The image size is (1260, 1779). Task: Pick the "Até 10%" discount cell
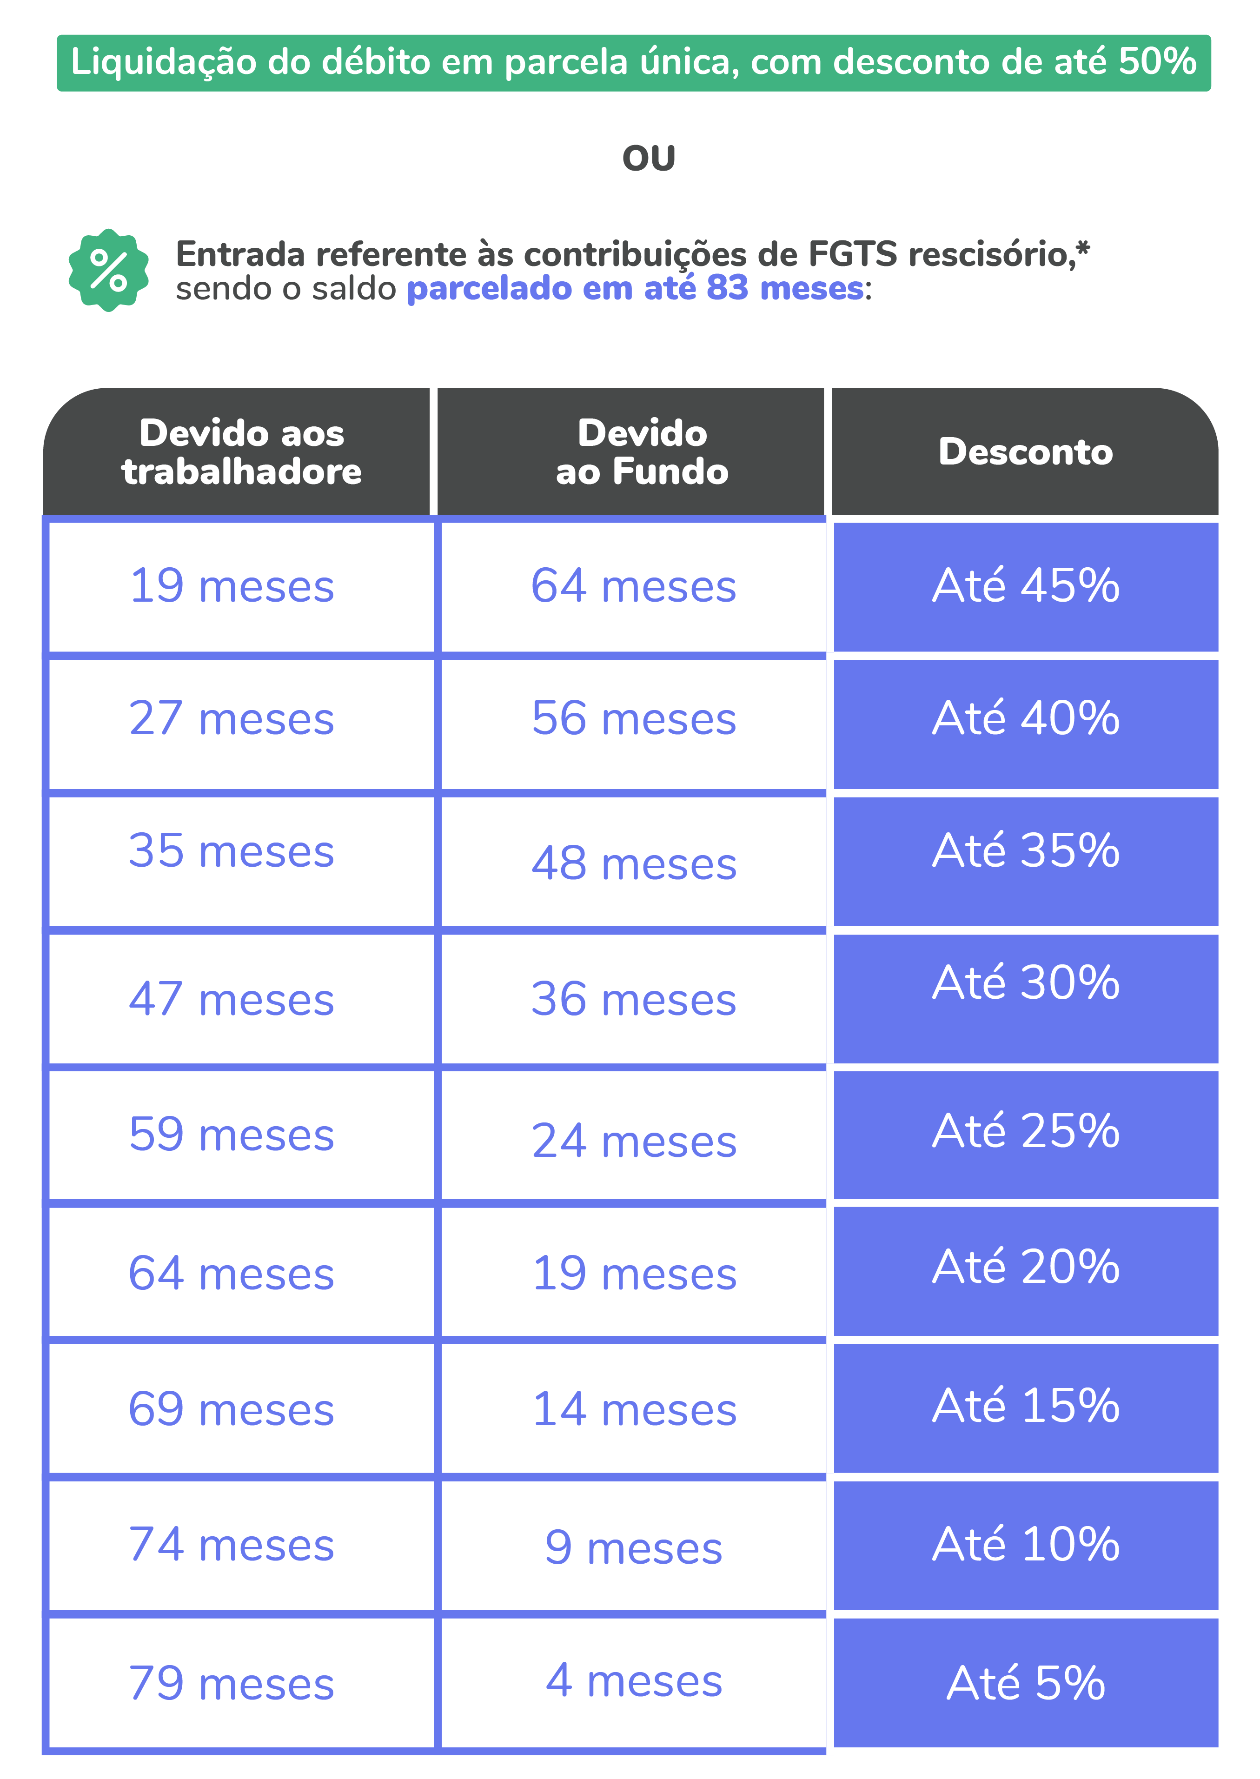[1025, 1546]
